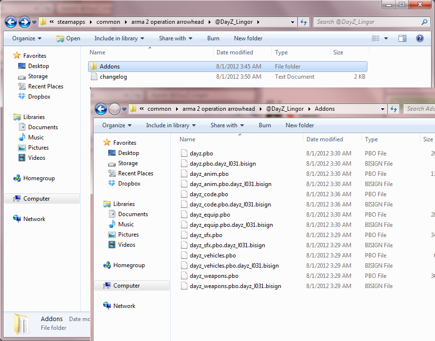The image size is (435, 341).
Task: Select the dayz_code.pbo file
Action: tap(208, 194)
